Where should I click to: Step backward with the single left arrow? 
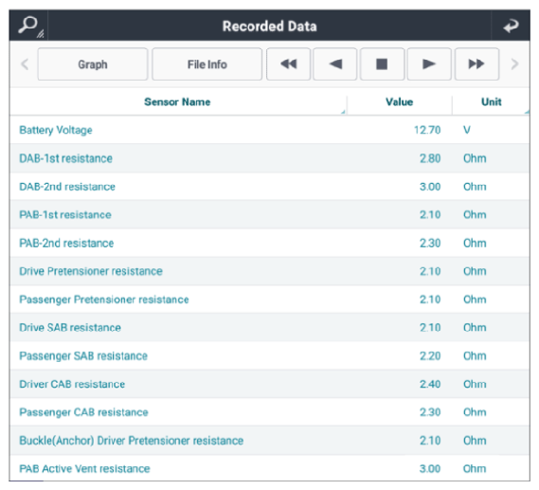click(335, 64)
